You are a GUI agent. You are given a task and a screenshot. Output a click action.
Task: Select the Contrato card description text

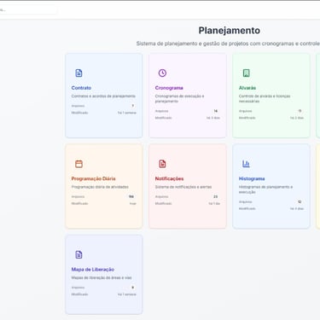click(103, 96)
